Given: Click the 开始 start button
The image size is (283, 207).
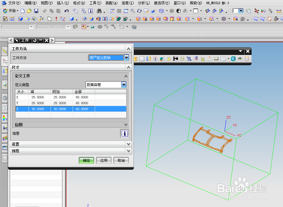Looking at the screenshot, I should click(11, 11).
